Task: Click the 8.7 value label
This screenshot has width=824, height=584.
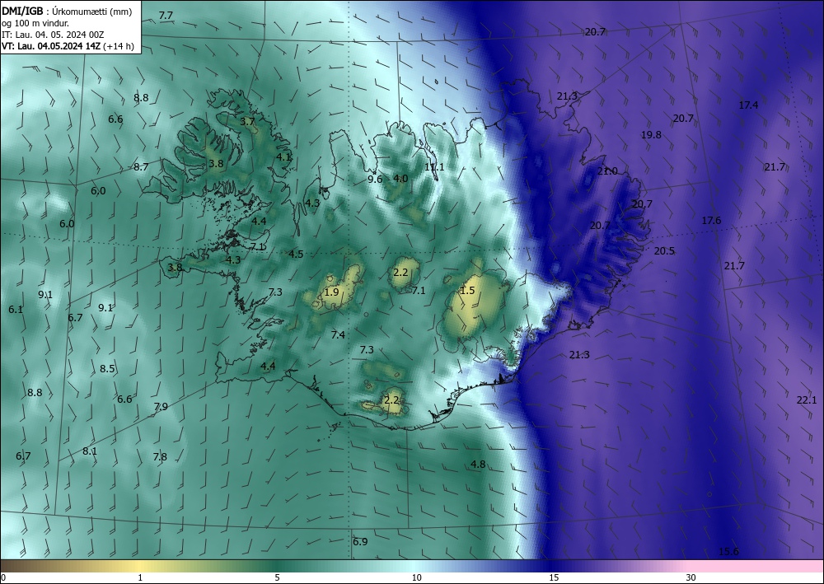Action: [141, 167]
